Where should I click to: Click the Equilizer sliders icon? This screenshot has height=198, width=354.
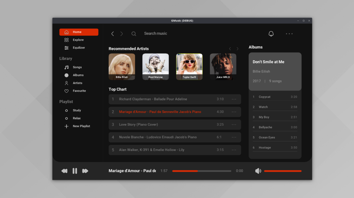click(66, 48)
